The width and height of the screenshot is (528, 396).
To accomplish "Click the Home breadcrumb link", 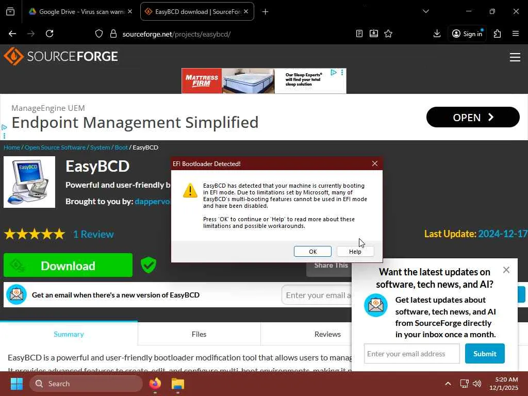I will 12,147.
